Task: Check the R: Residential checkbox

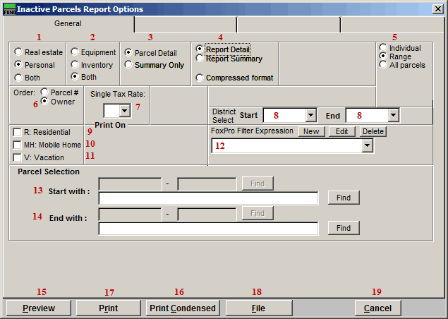Action: (17, 132)
